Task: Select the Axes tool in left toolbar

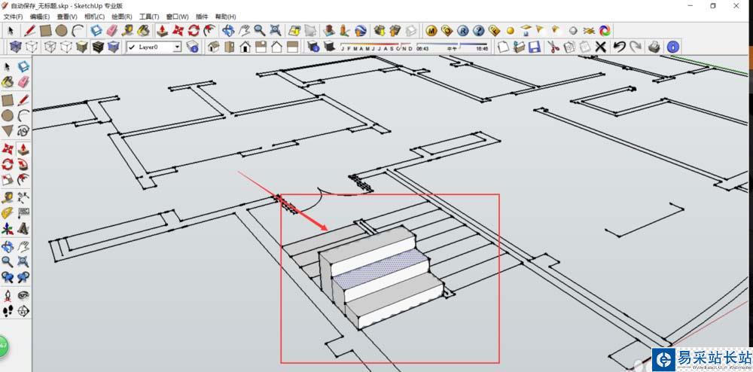Action: pyautogui.click(x=8, y=228)
